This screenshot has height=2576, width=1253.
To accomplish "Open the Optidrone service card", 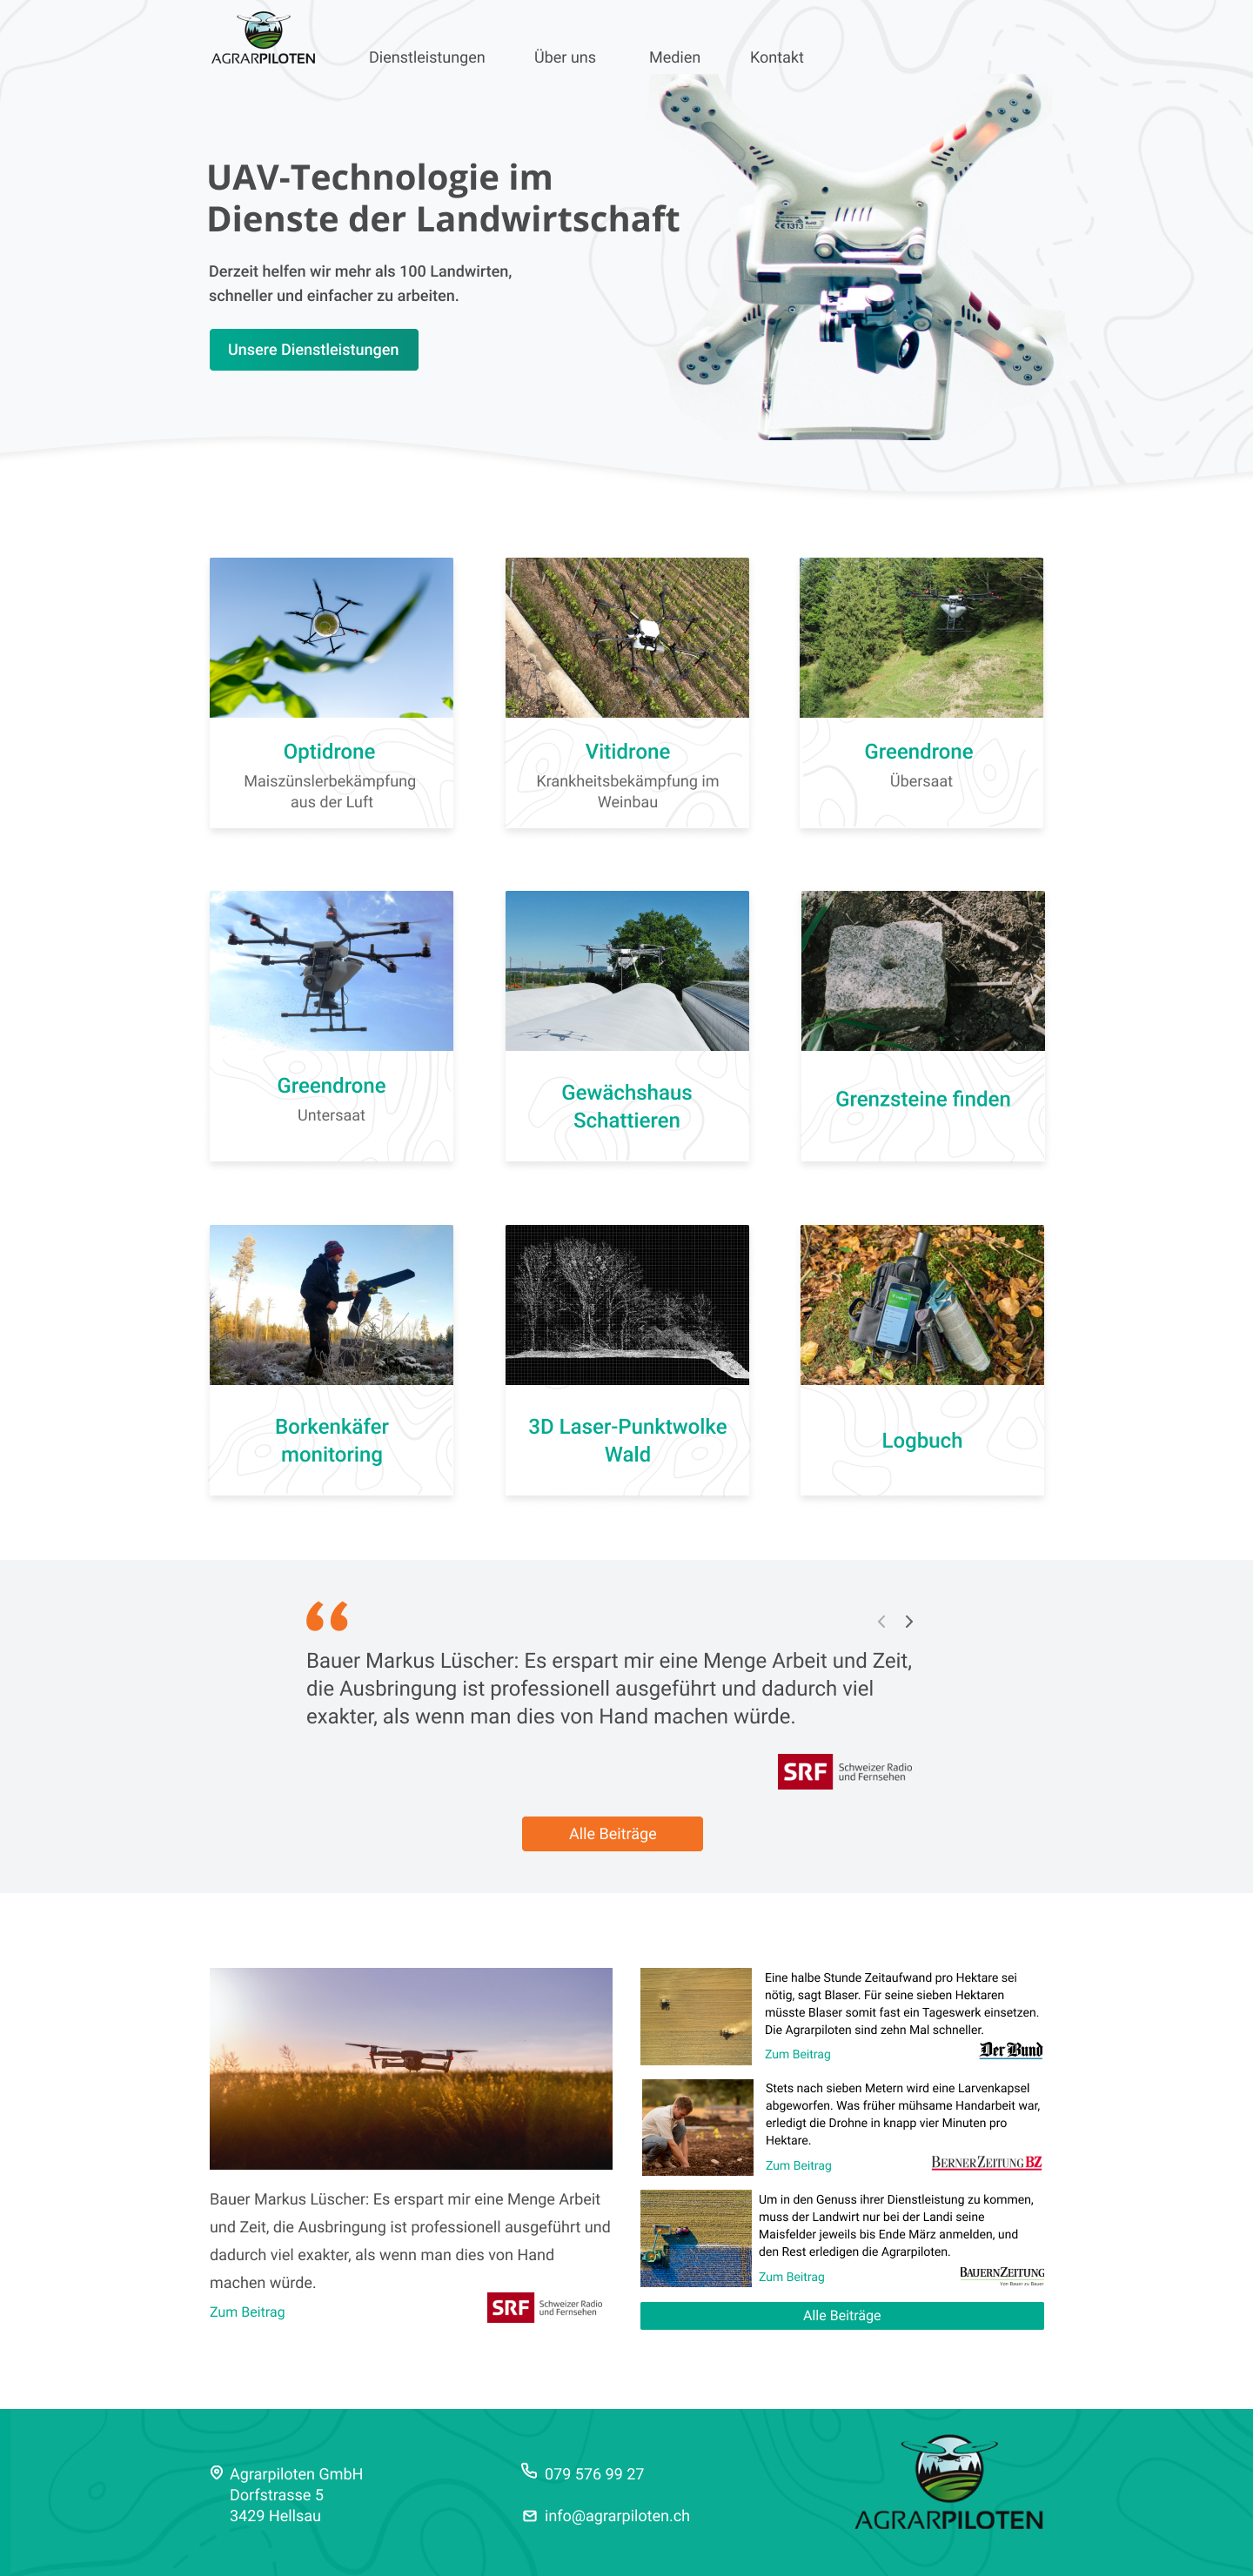I will pos(331,692).
